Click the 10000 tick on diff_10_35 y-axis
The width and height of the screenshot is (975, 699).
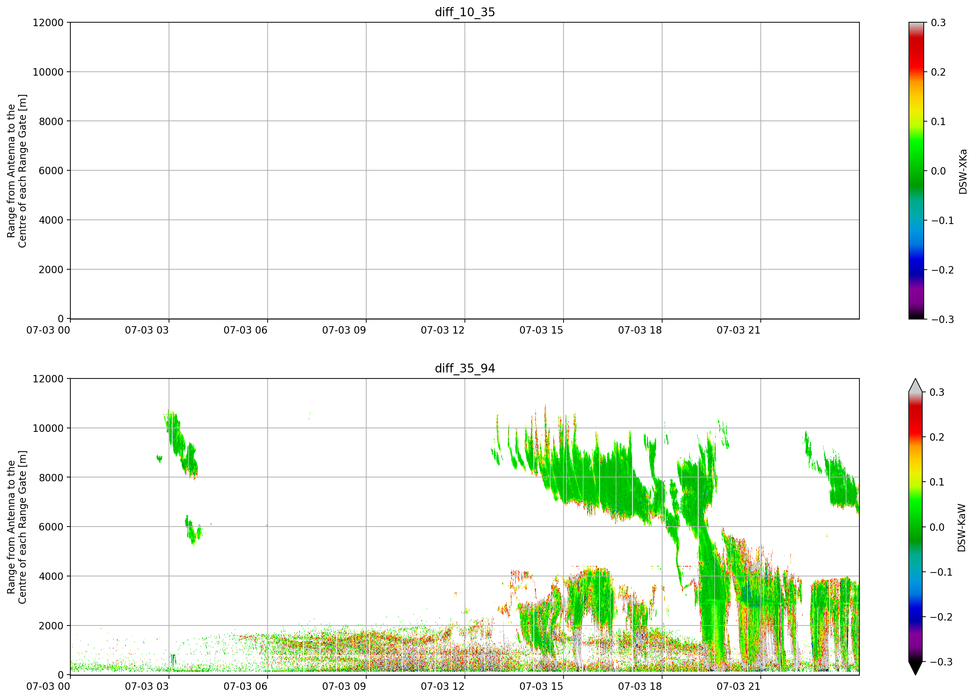pyautogui.click(x=48, y=72)
